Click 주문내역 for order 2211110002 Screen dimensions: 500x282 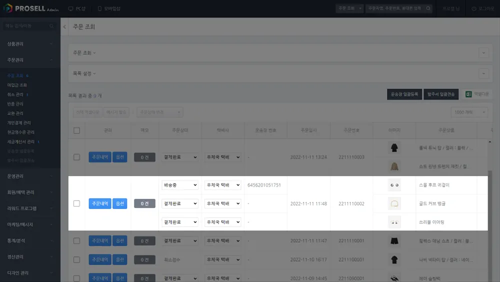coord(100,203)
